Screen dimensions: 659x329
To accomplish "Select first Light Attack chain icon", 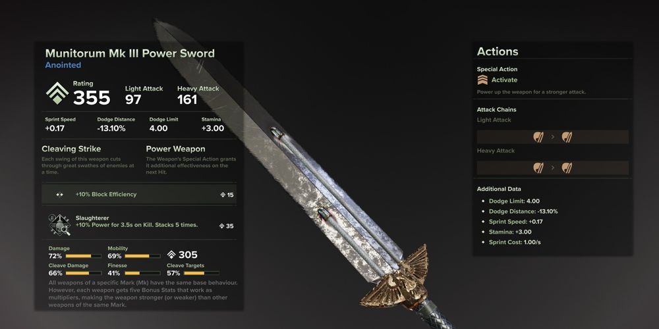I will coord(538,137).
